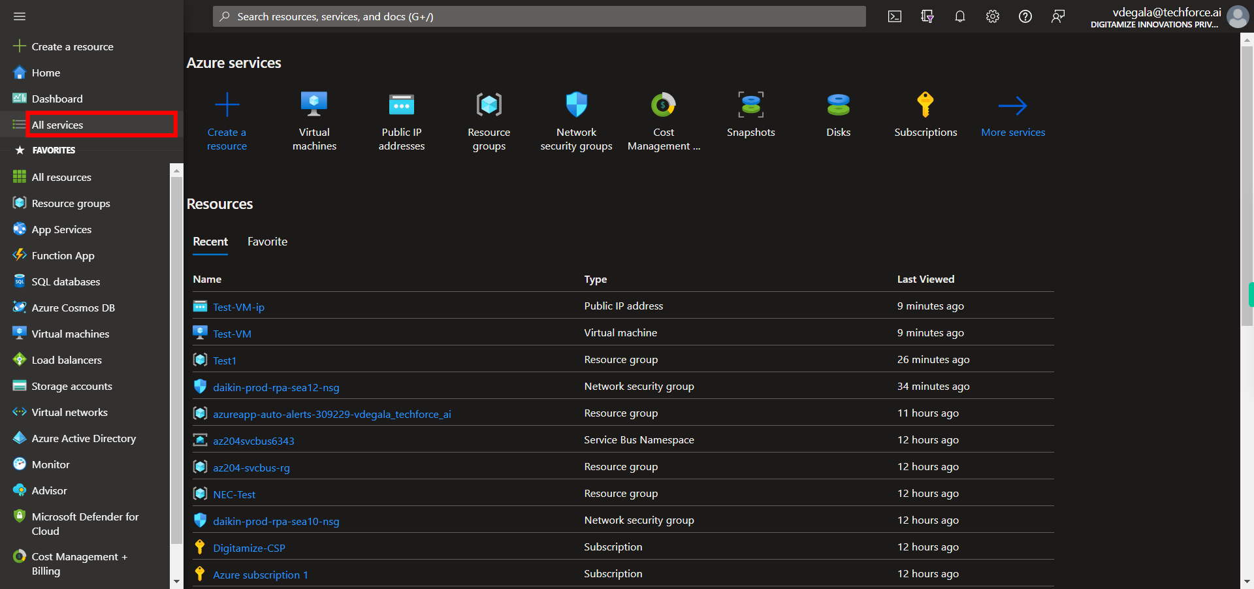Open SQL databases in sidebar
The width and height of the screenshot is (1254, 589).
[x=66, y=281]
